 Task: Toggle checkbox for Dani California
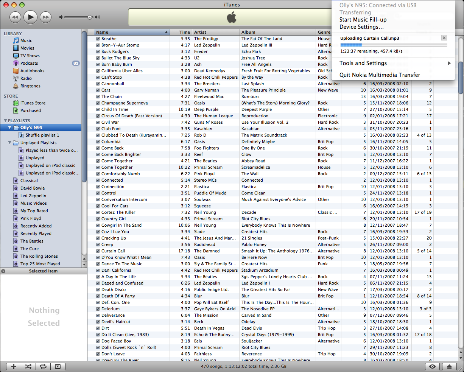(x=98, y=270)
